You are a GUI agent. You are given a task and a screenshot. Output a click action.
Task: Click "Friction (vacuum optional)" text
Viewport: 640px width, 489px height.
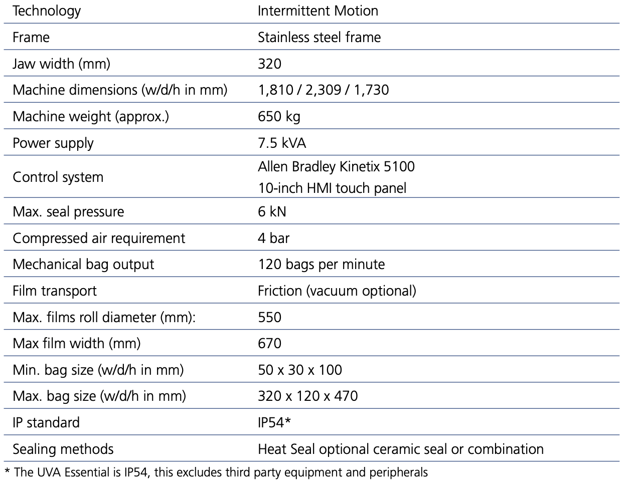pyautogui.click(x=337, y=291)
